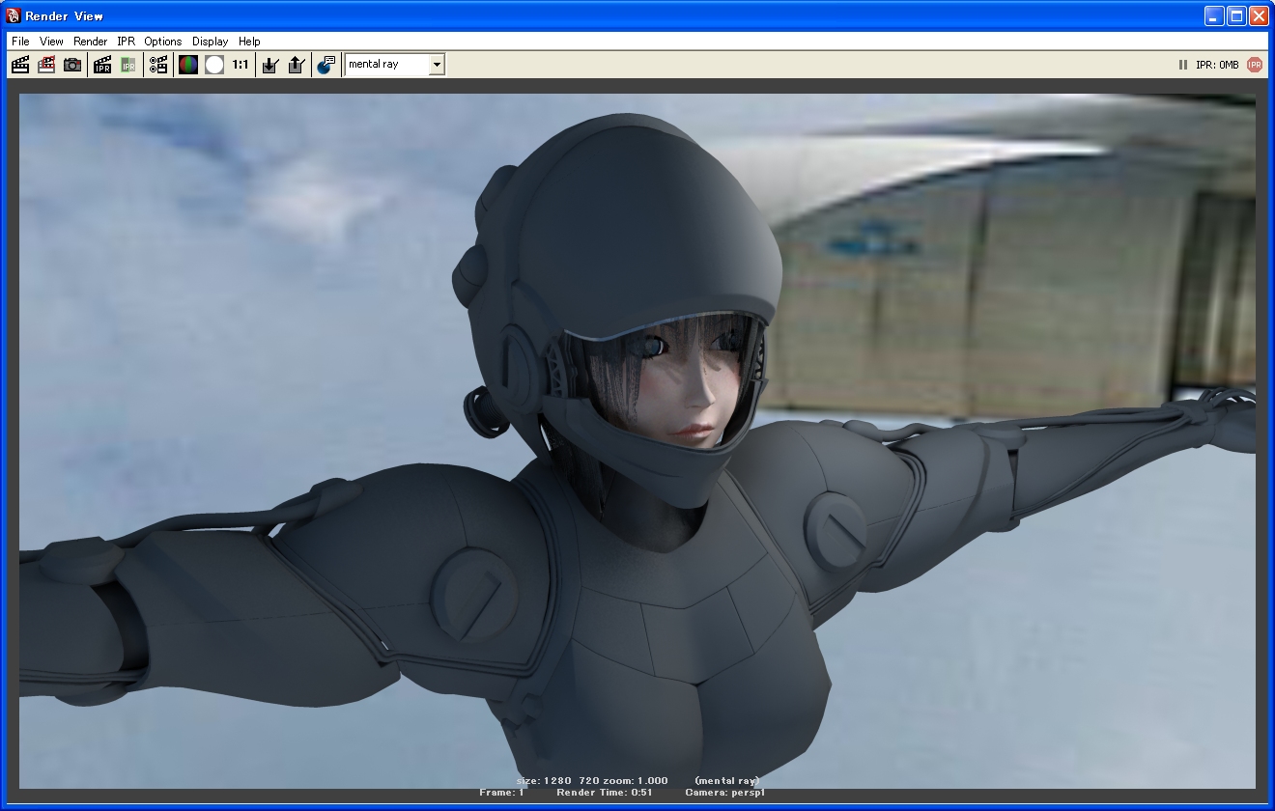
Task: Click the "Frame: 1" label
Action: tap(501, 793)
